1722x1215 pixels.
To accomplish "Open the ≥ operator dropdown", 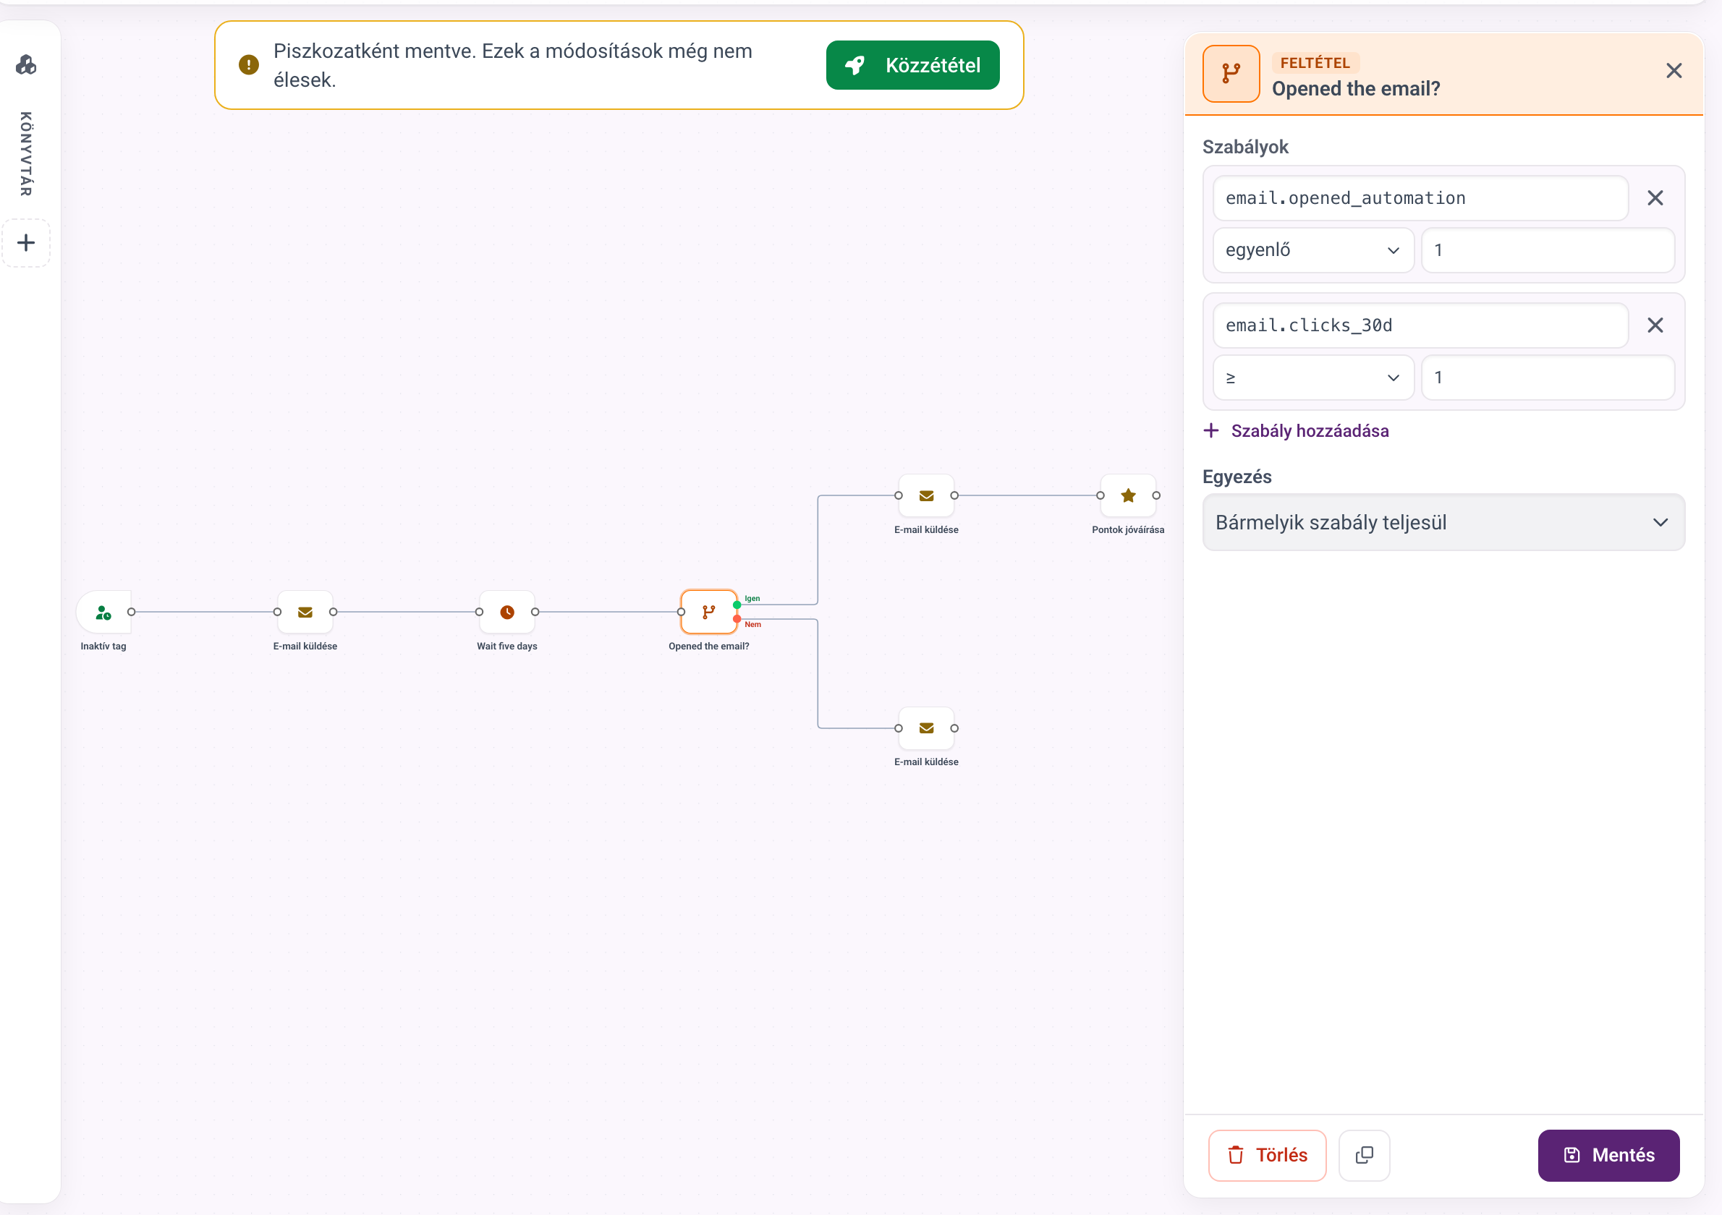I will point(1313,378).
